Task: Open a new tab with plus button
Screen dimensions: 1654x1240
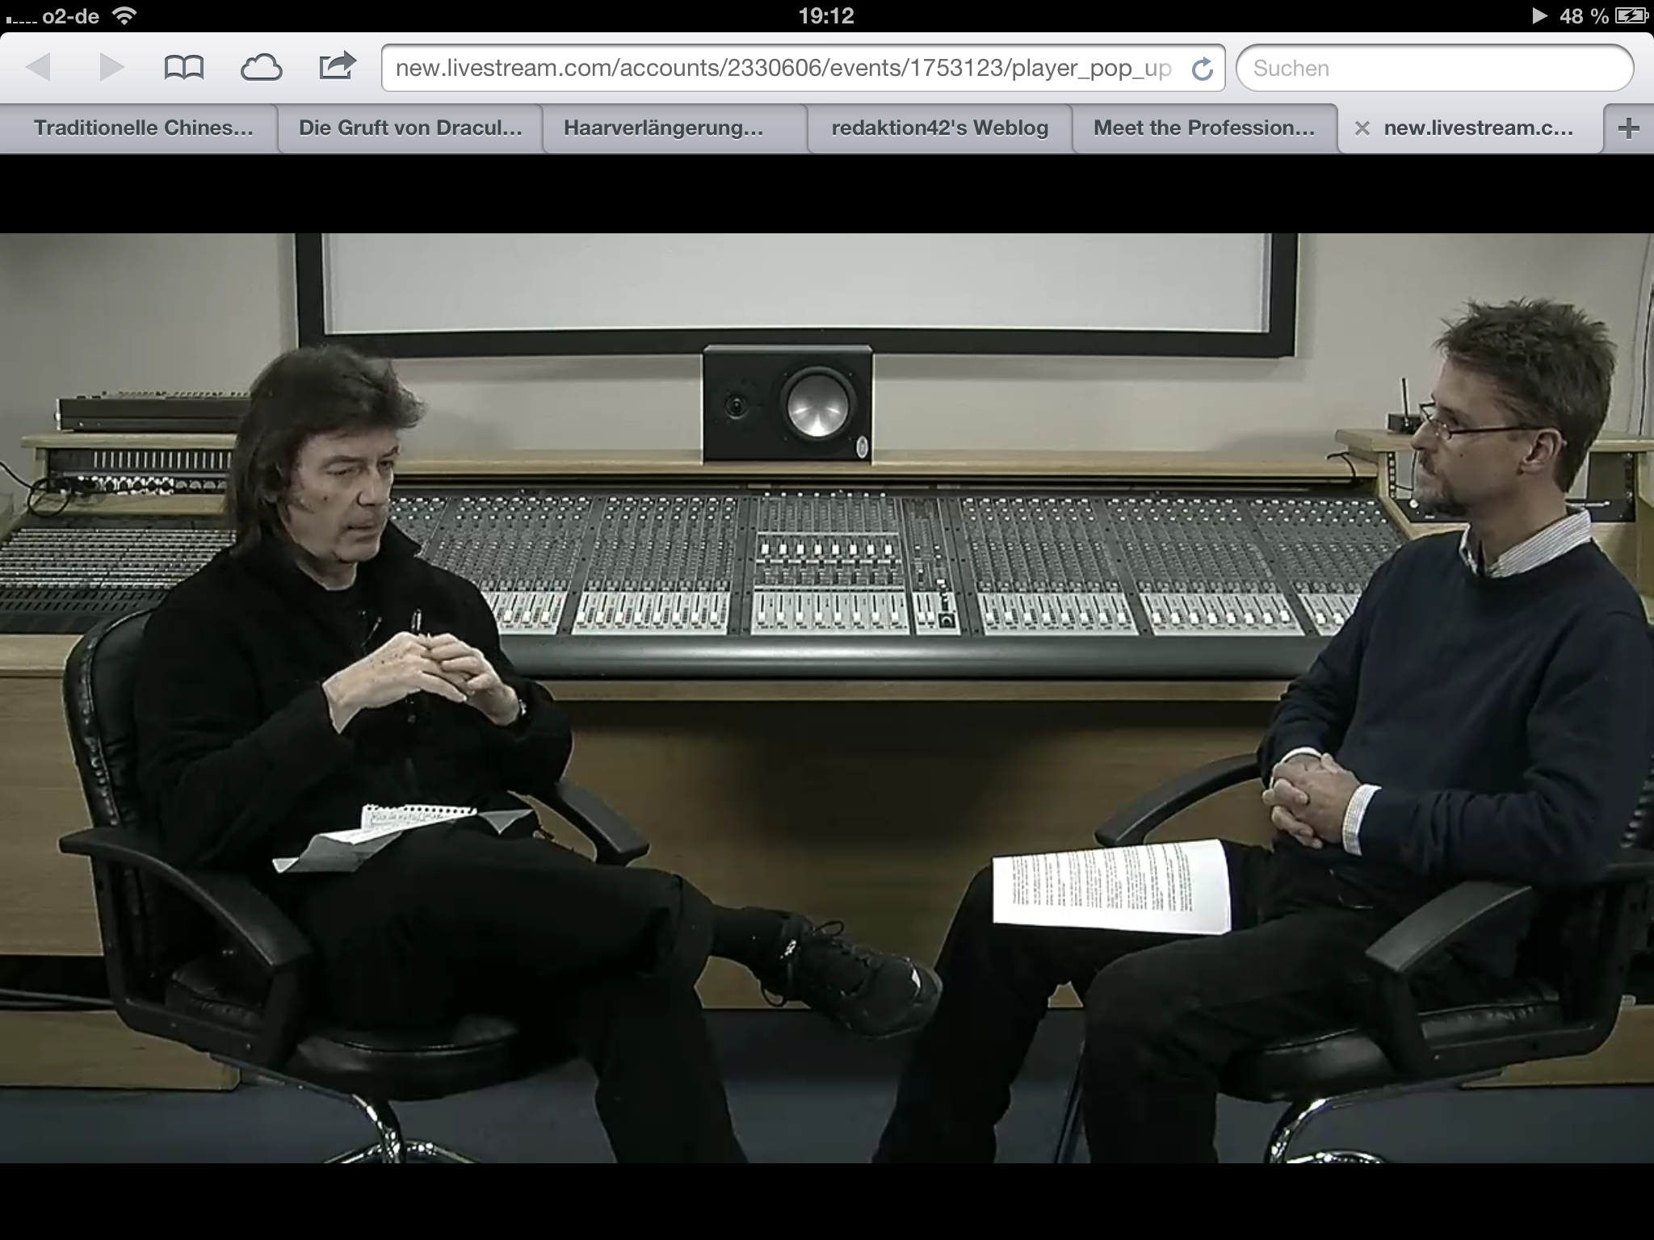Action: click(1629, 128)
